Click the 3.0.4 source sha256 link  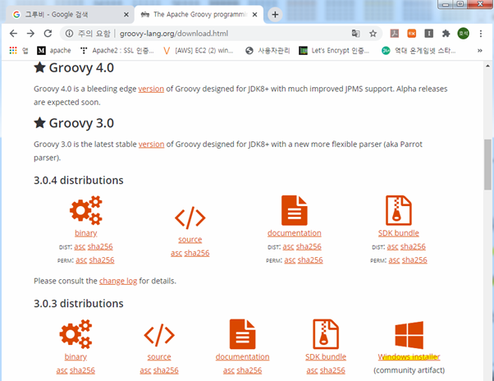[197, 253]
